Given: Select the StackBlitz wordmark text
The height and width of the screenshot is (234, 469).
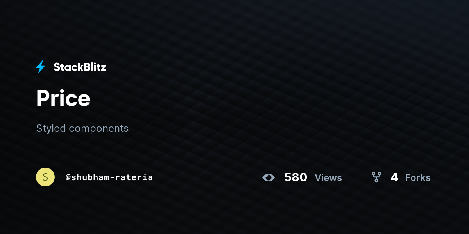Looking at the screenshot, I should pos(80,67).
